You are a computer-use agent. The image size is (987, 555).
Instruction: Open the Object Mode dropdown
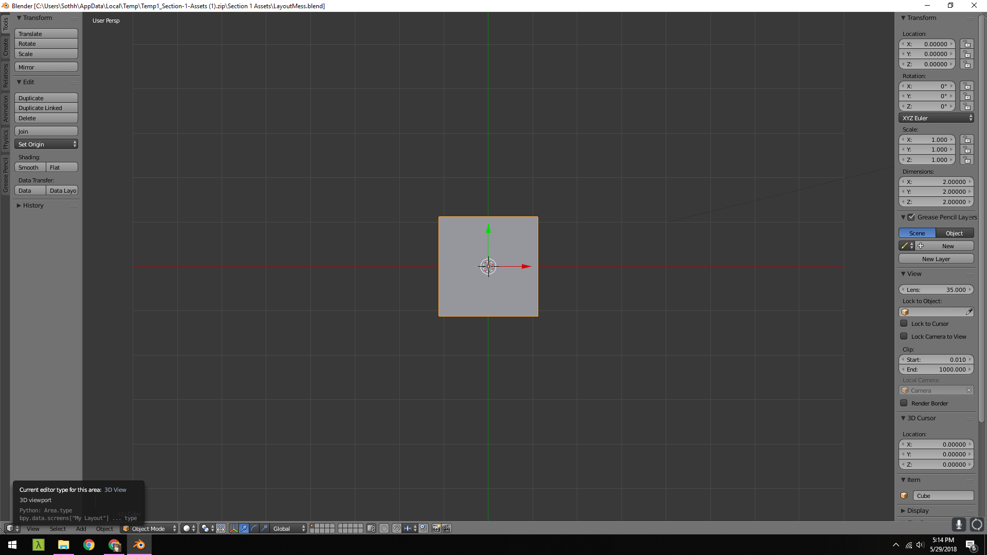pyautogui.click(x=149, y=528)
